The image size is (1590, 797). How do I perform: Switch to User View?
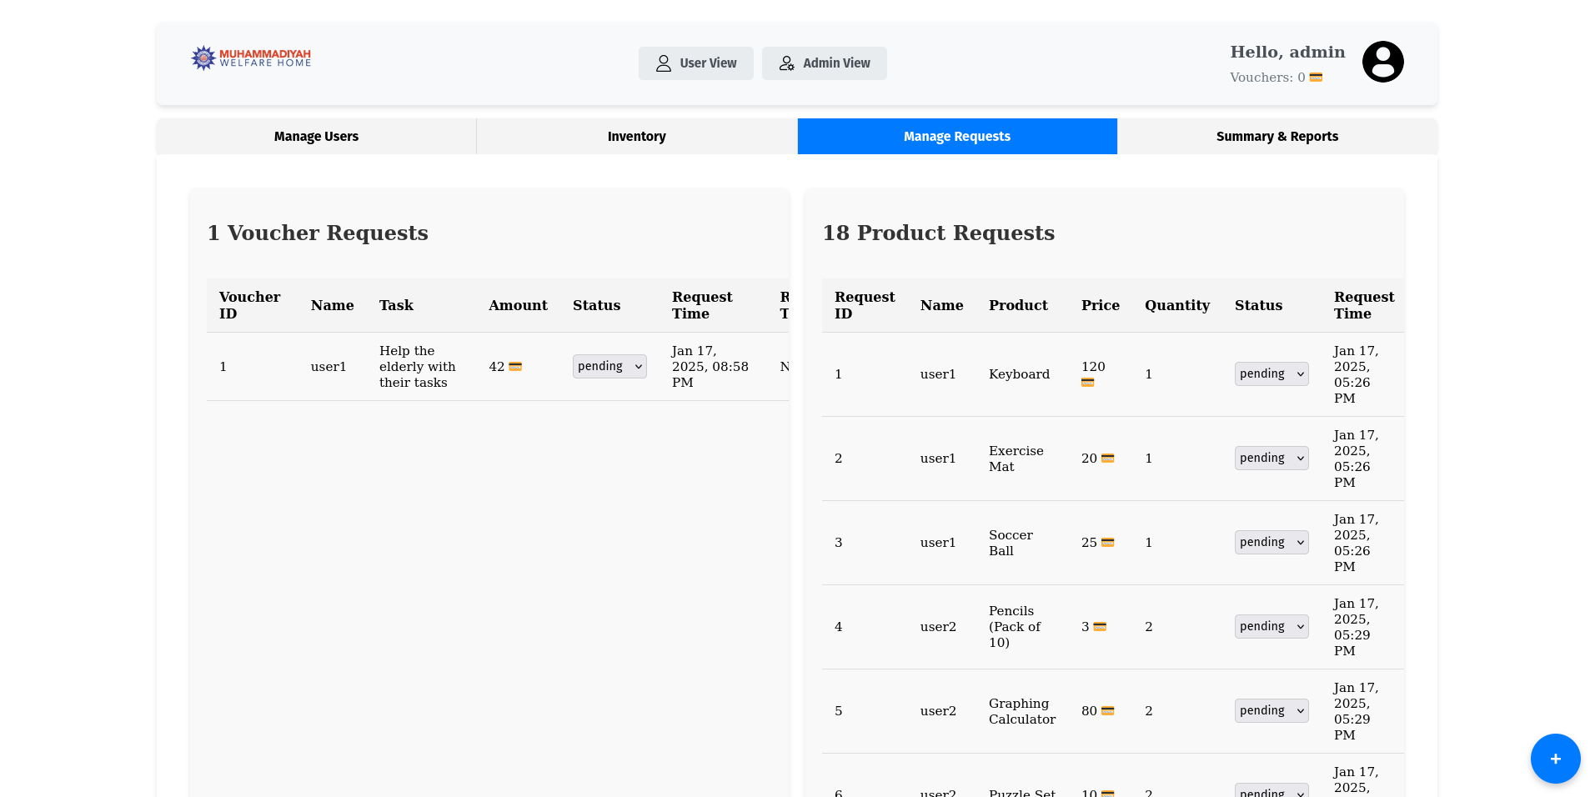point(695,63)
